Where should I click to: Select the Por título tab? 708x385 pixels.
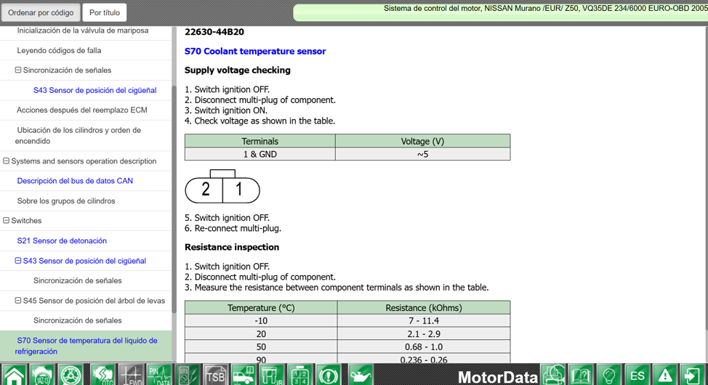(x=104, y=12)
